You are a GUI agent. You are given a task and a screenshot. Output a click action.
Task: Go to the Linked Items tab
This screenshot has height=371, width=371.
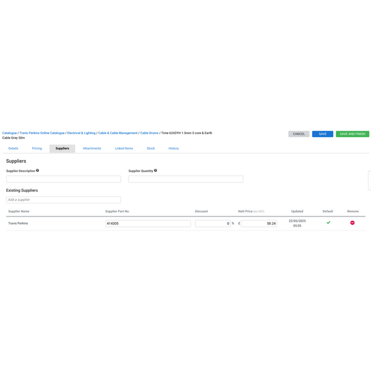point(124,148)
